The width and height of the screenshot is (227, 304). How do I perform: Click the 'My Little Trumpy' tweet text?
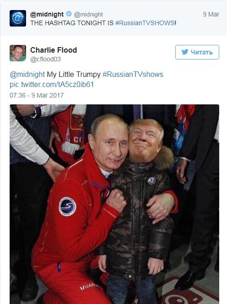tap(74, 75)
